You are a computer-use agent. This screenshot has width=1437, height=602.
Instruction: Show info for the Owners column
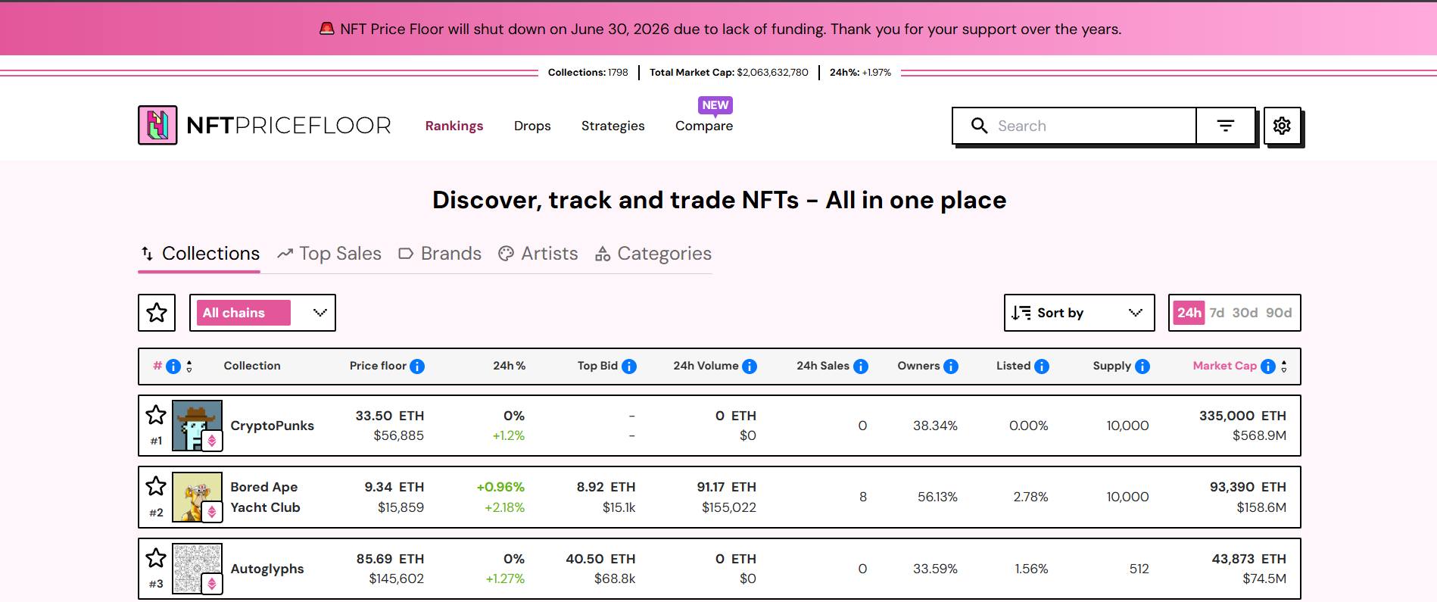tap(951, 367)
